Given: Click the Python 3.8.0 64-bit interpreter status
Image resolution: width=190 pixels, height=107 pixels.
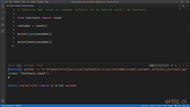Looking at the screenshot, I should tap(7, 106).
